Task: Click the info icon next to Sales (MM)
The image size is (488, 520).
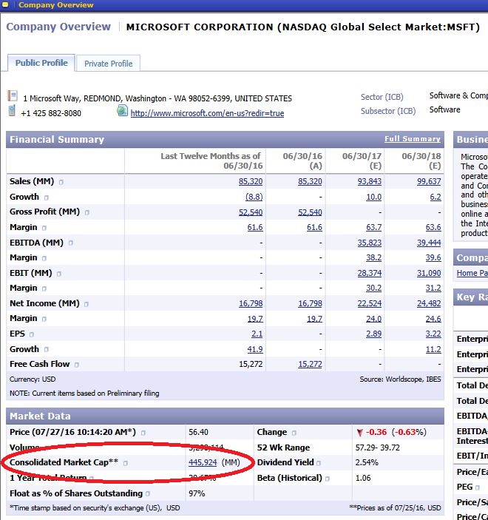Action: pos(61,182)
